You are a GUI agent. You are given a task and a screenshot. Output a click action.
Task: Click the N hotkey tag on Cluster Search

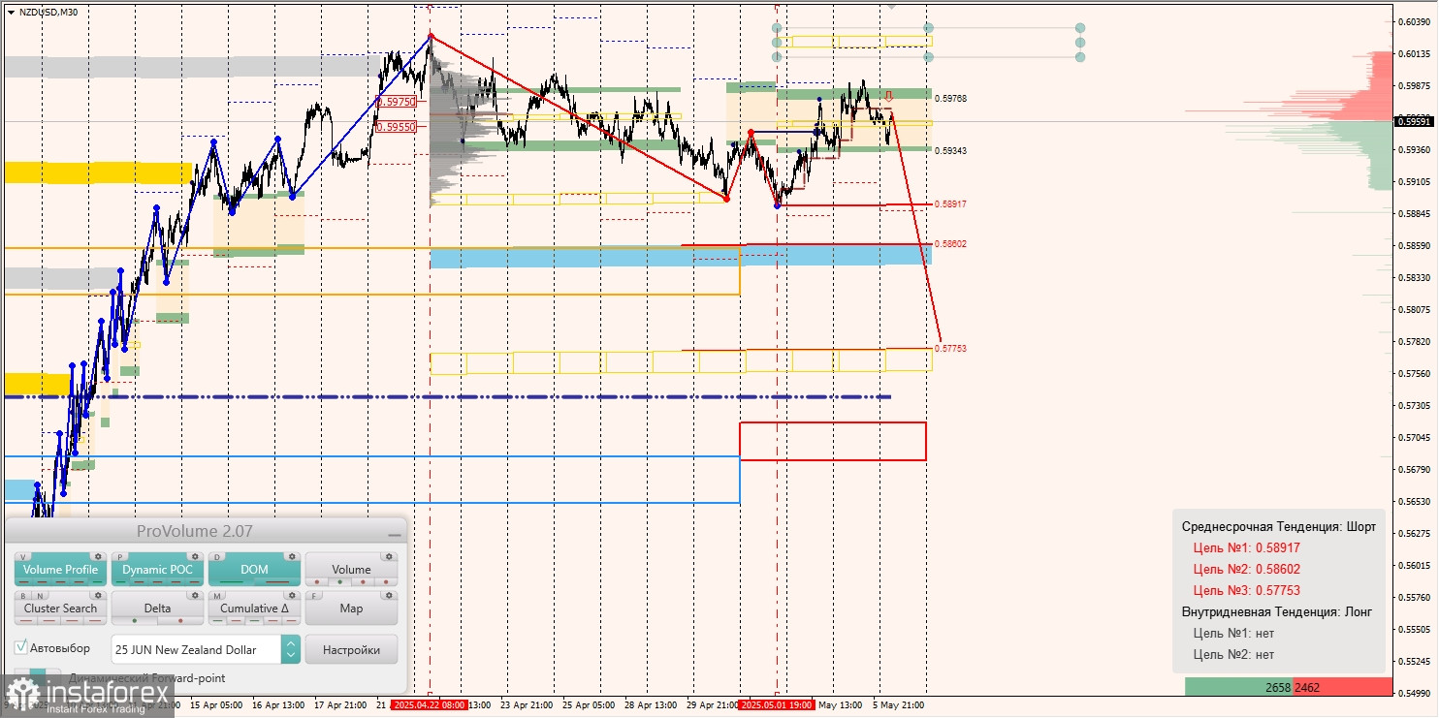[40, 596]
